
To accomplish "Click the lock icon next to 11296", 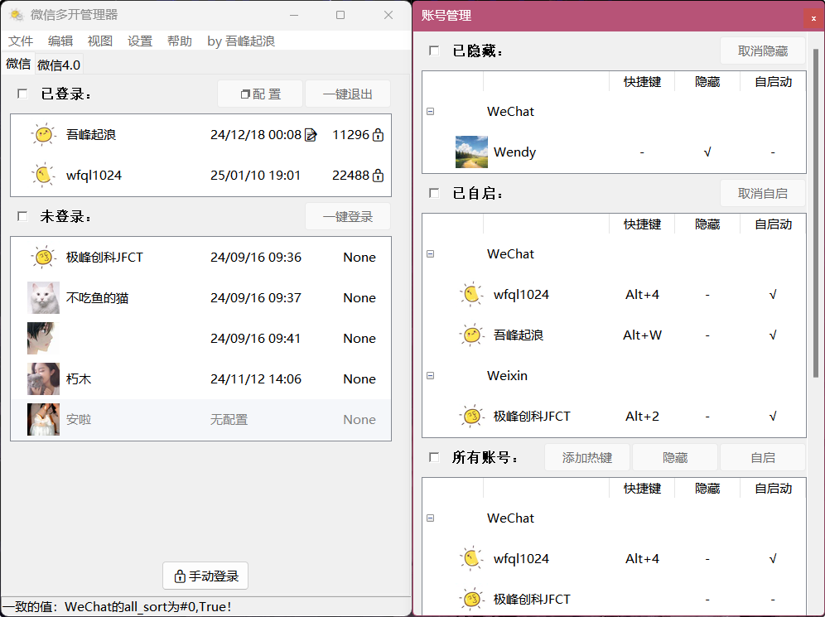I will click(x=378, y=135).
